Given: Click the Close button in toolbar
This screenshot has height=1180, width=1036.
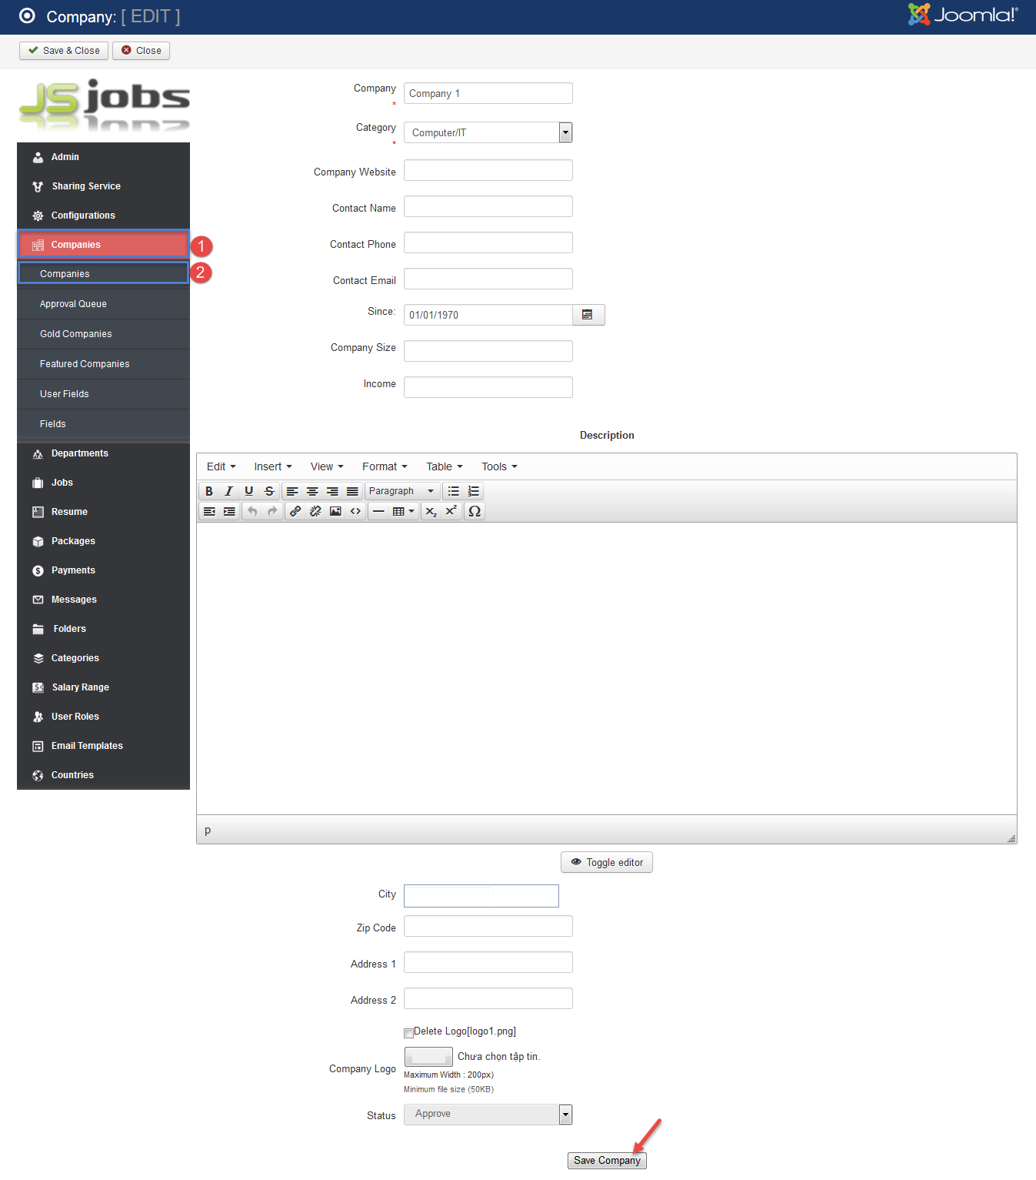Looking at the screenshot, I should click(141, 51).
